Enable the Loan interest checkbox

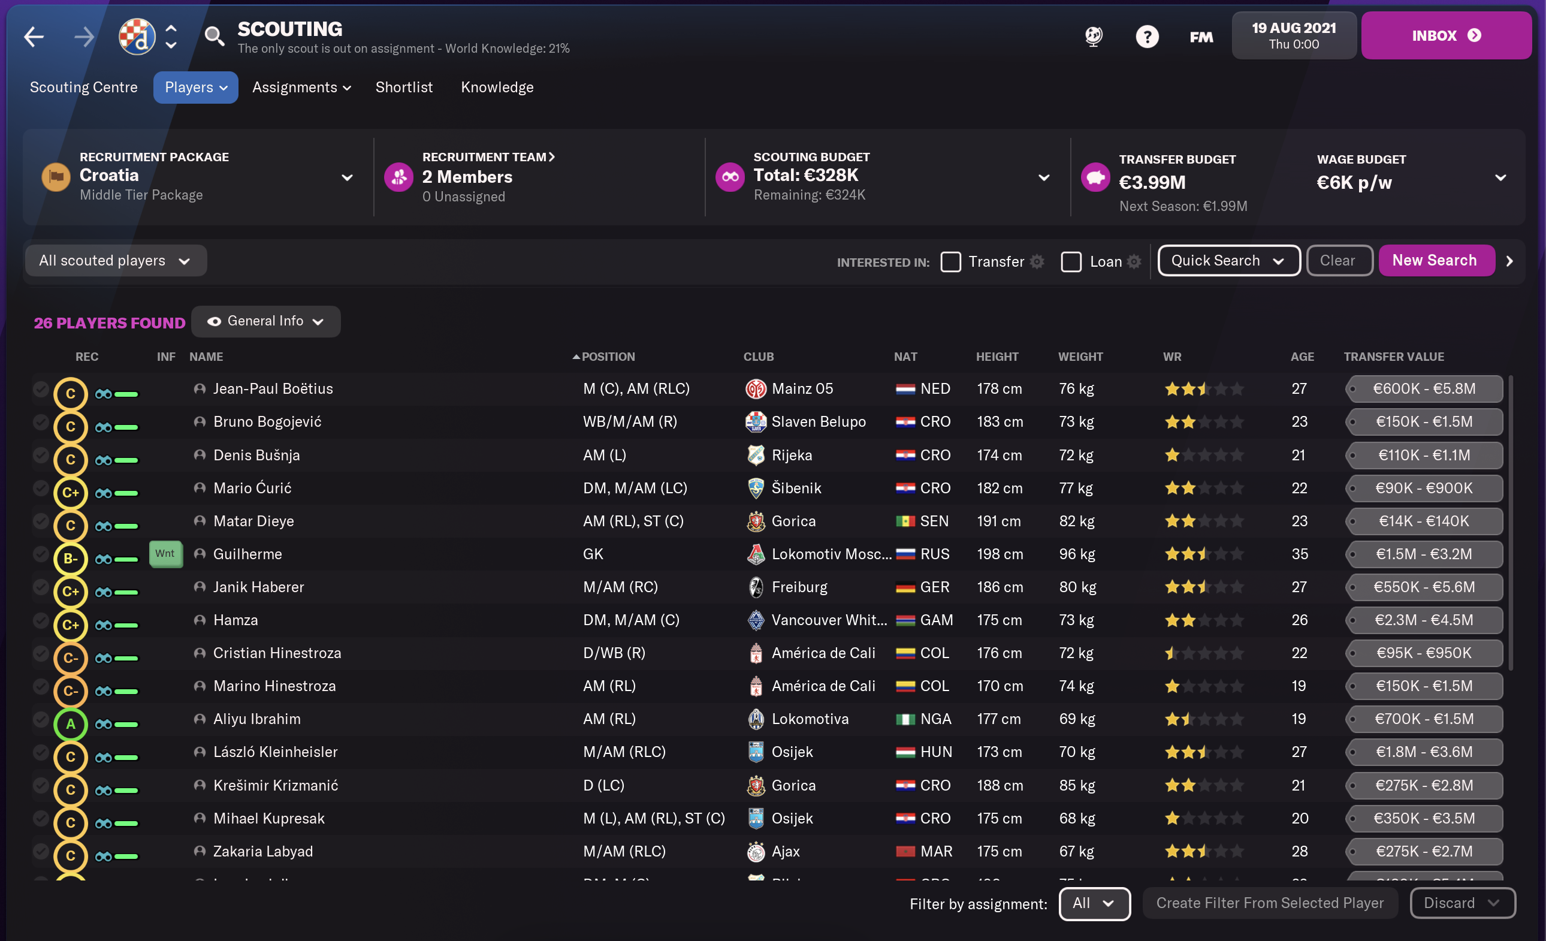[1071, 262]
